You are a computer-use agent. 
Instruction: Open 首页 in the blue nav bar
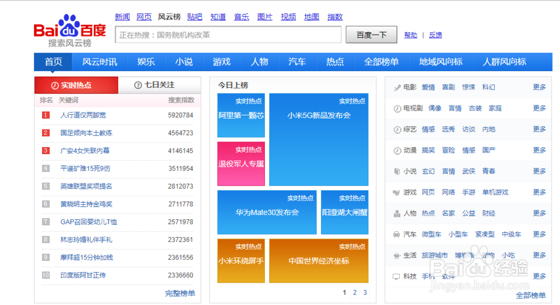coord(53,62)
